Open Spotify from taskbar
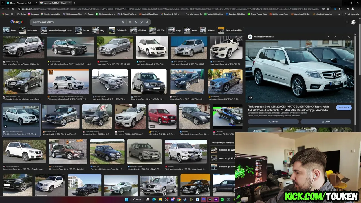Image resolution: width=361 pixels, height=203 pixels. coord(222,200)
